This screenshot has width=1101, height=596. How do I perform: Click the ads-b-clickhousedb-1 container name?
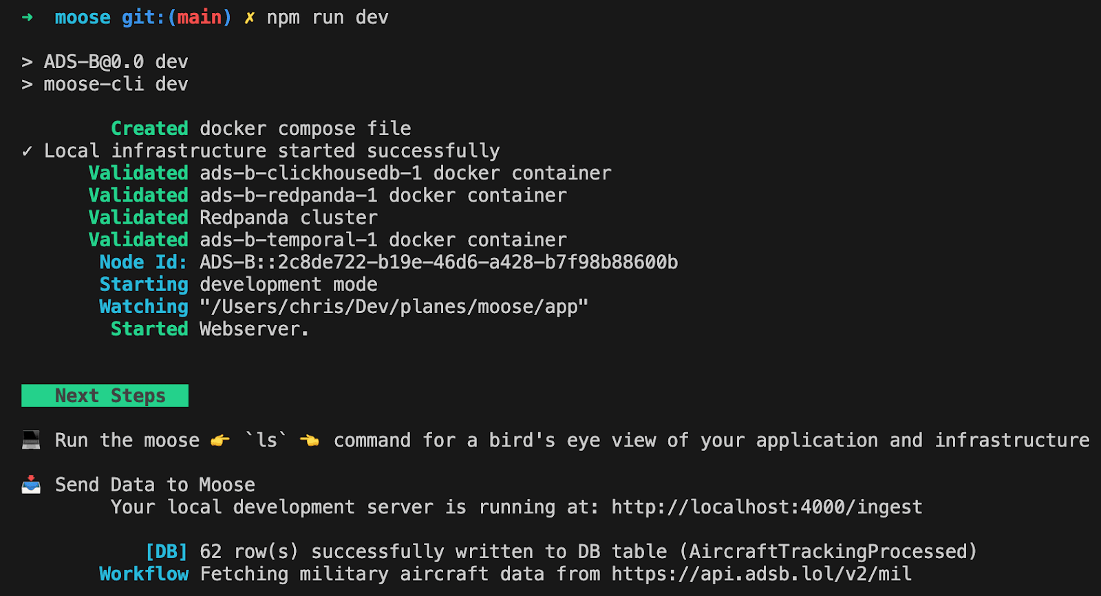pyautogui.click(x=311, y=173)
